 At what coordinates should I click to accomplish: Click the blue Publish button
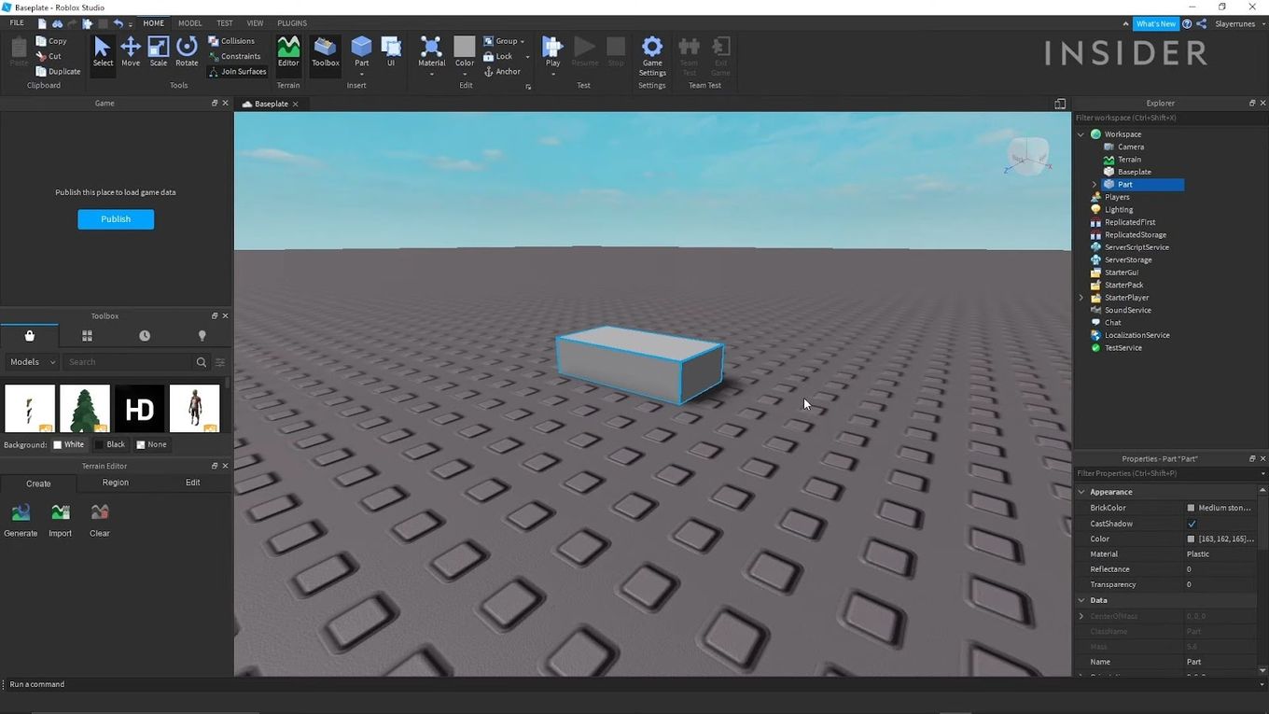[x=116, y=219]
